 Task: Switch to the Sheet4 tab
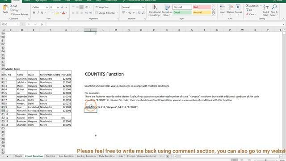[18, 156]
